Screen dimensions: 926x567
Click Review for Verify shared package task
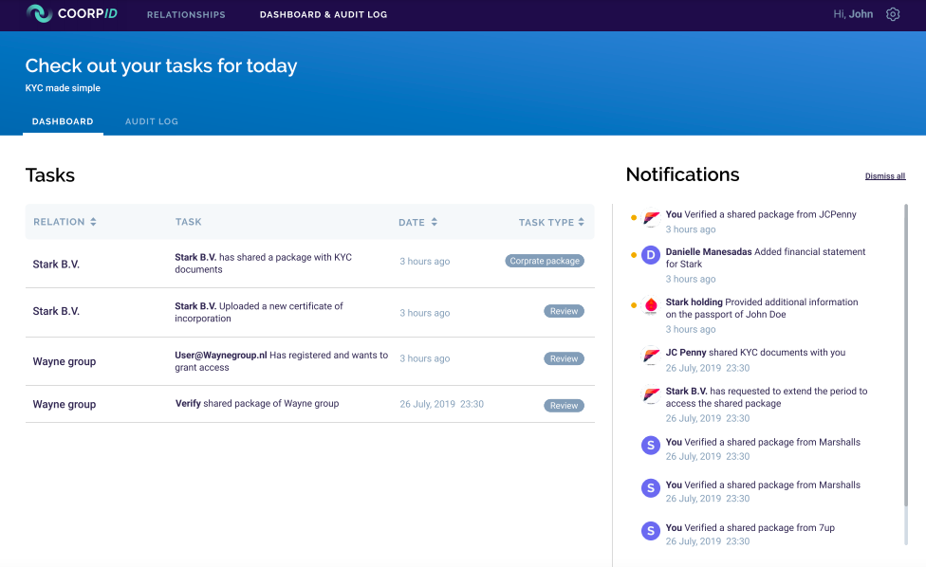[564, 405]
